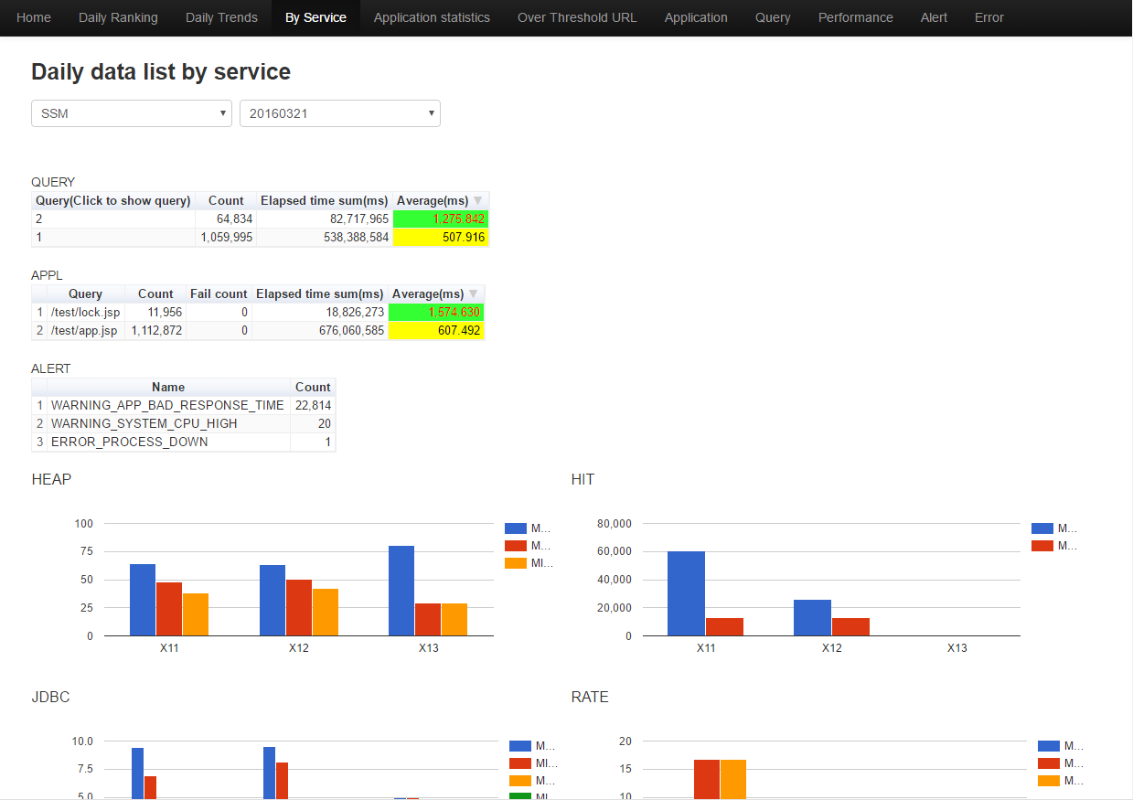Click 'Query(Click to show query)' column header

tap(113, 201)
